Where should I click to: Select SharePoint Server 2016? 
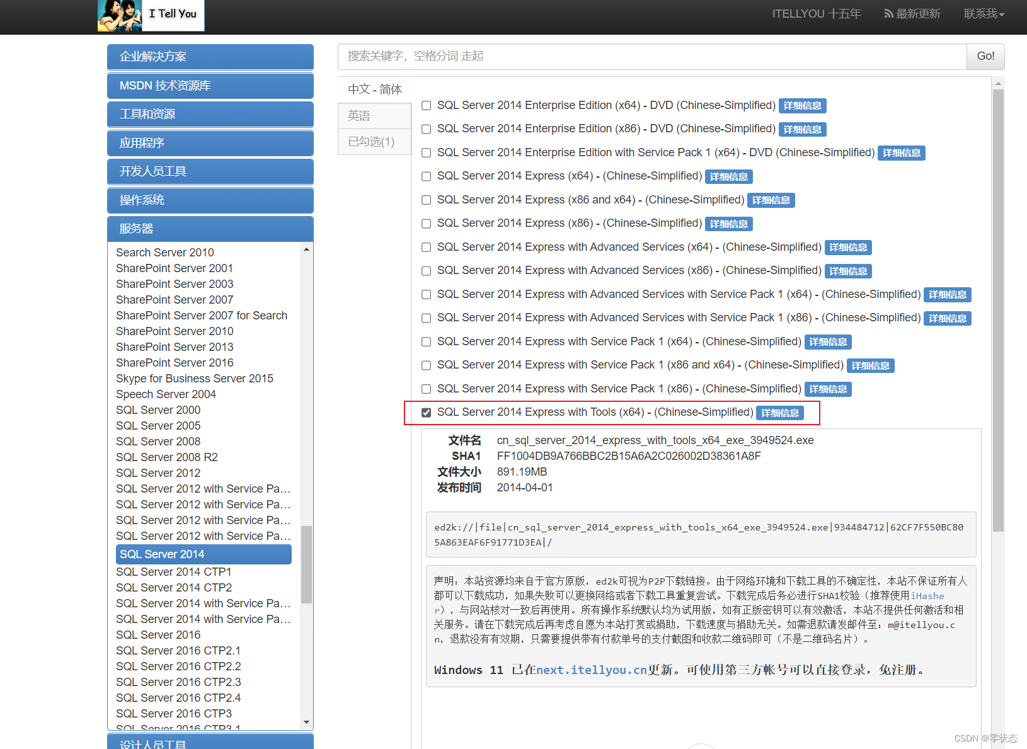click(175, 363)
